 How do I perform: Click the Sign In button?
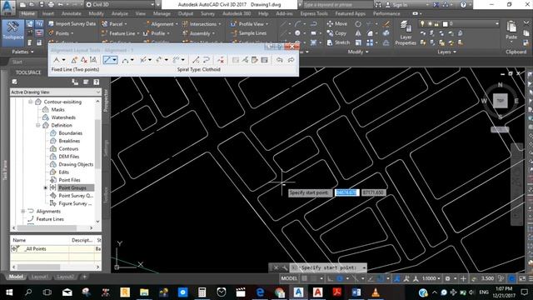[396, 5]
